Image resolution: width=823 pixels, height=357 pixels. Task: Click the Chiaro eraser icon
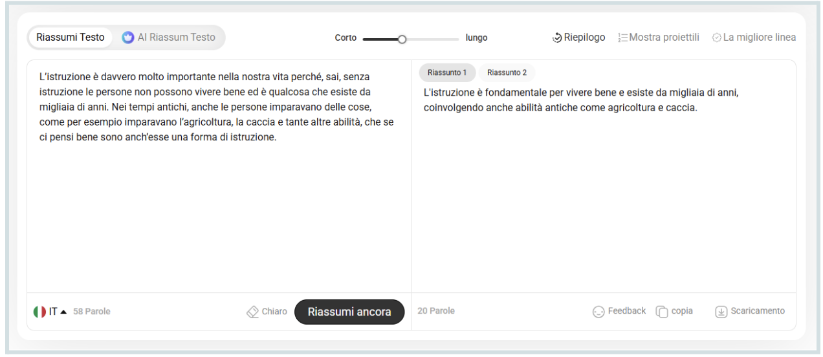pyautogui.click(x=252, y=312)
